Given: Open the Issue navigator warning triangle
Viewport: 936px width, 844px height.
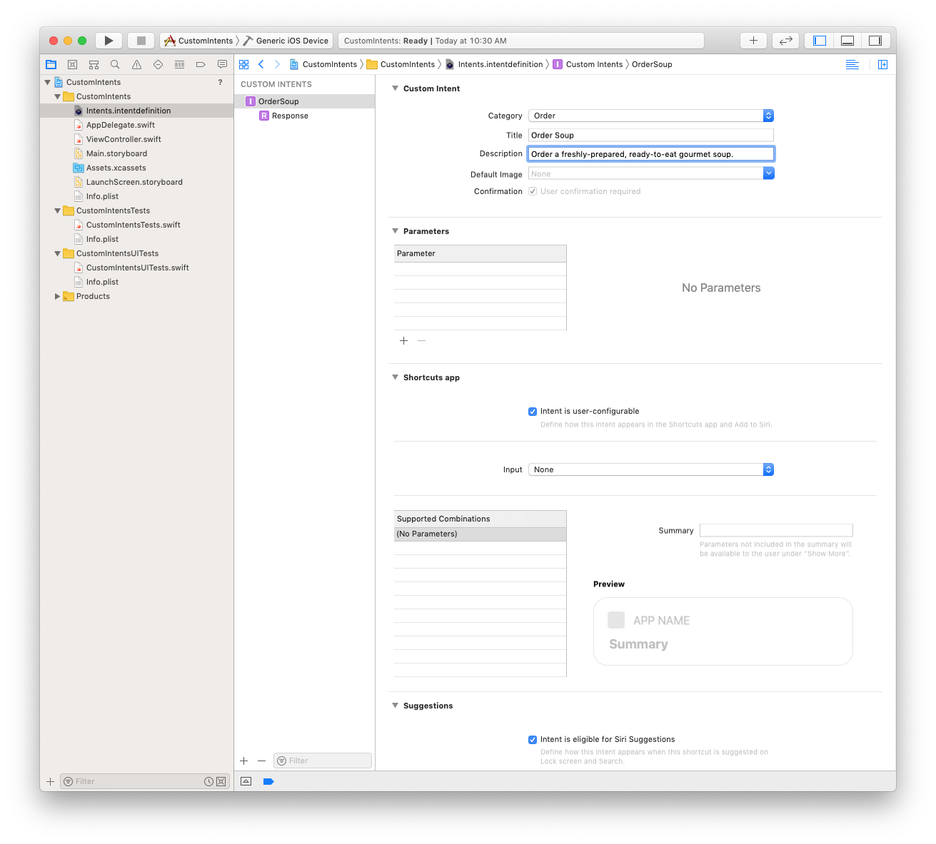Looking at the screenshot, I should [x=136, y=64].
